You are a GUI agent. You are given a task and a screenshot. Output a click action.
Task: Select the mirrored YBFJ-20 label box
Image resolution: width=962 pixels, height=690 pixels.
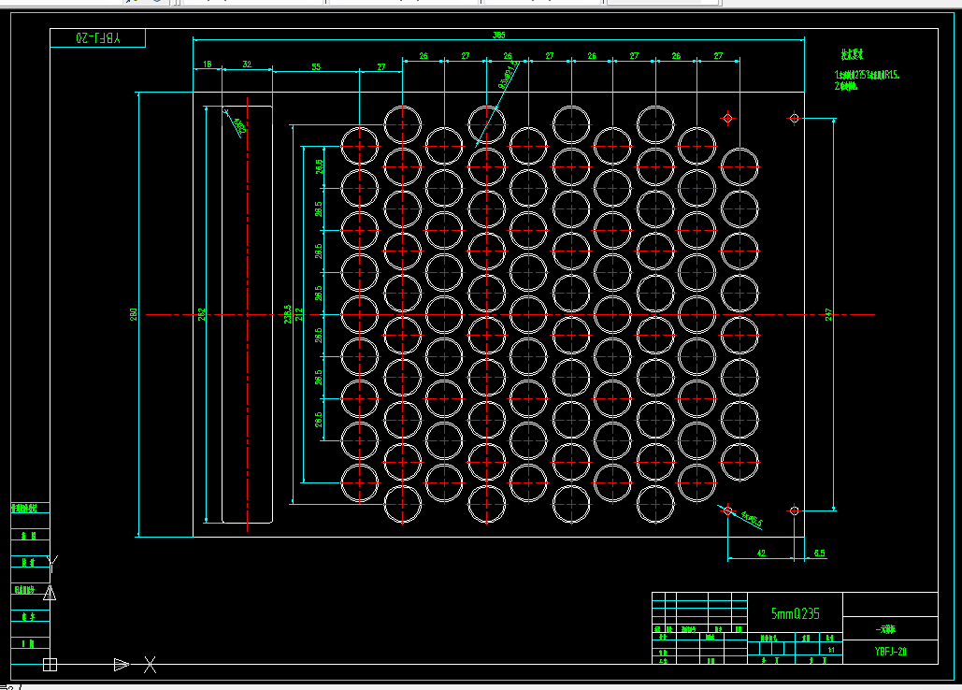(x=98, y=38)
